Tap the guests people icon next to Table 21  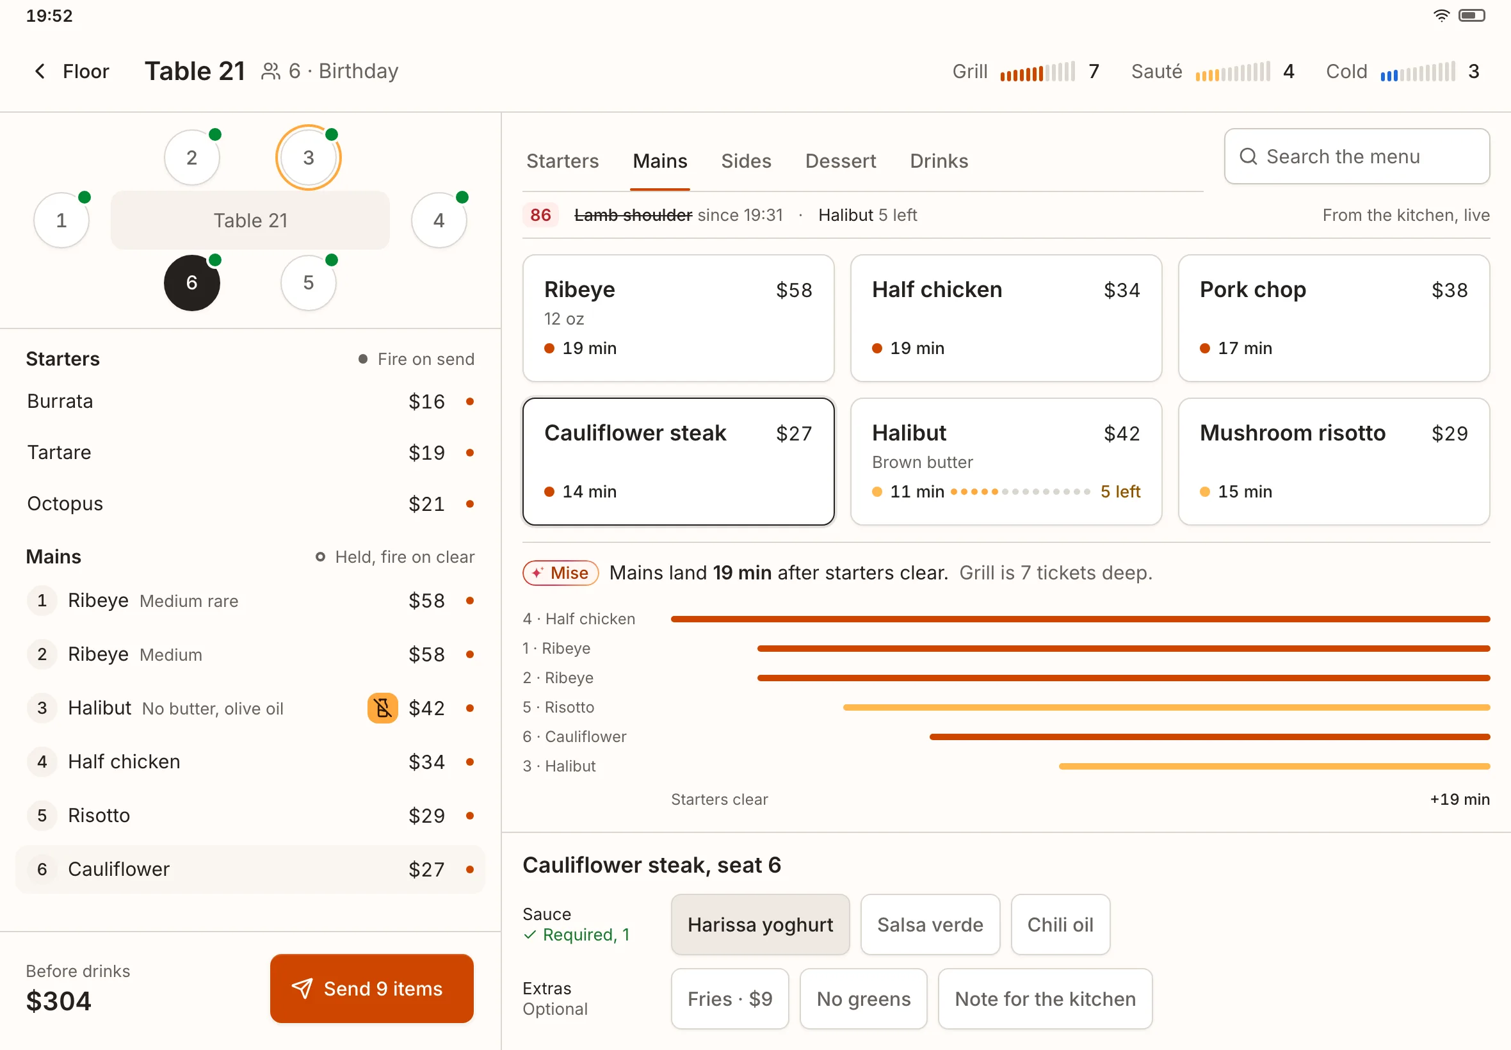[270, 71]
